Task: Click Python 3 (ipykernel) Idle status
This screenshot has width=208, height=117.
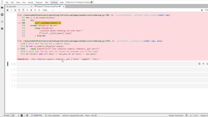Action: pyautogui.click(x=73, y=115)
